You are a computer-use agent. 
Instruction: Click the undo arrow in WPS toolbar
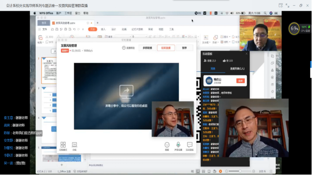[74, 29]
